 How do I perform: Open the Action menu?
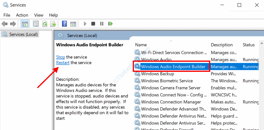coord(22,15)
